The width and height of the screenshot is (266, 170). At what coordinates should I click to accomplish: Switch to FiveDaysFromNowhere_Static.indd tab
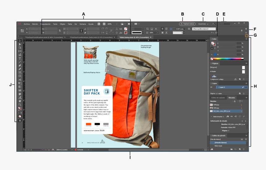tap(91, 37)
